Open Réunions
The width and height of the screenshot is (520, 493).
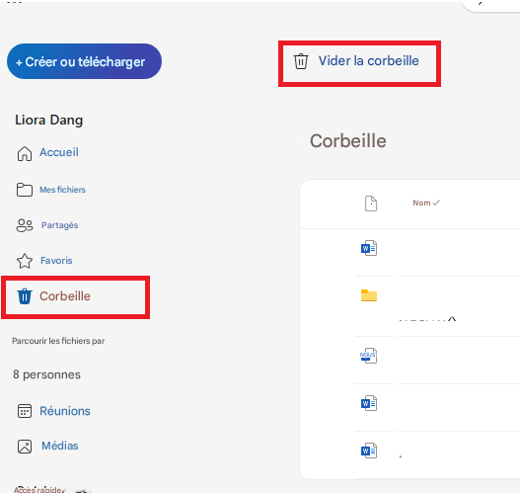[x=65, y=411]
